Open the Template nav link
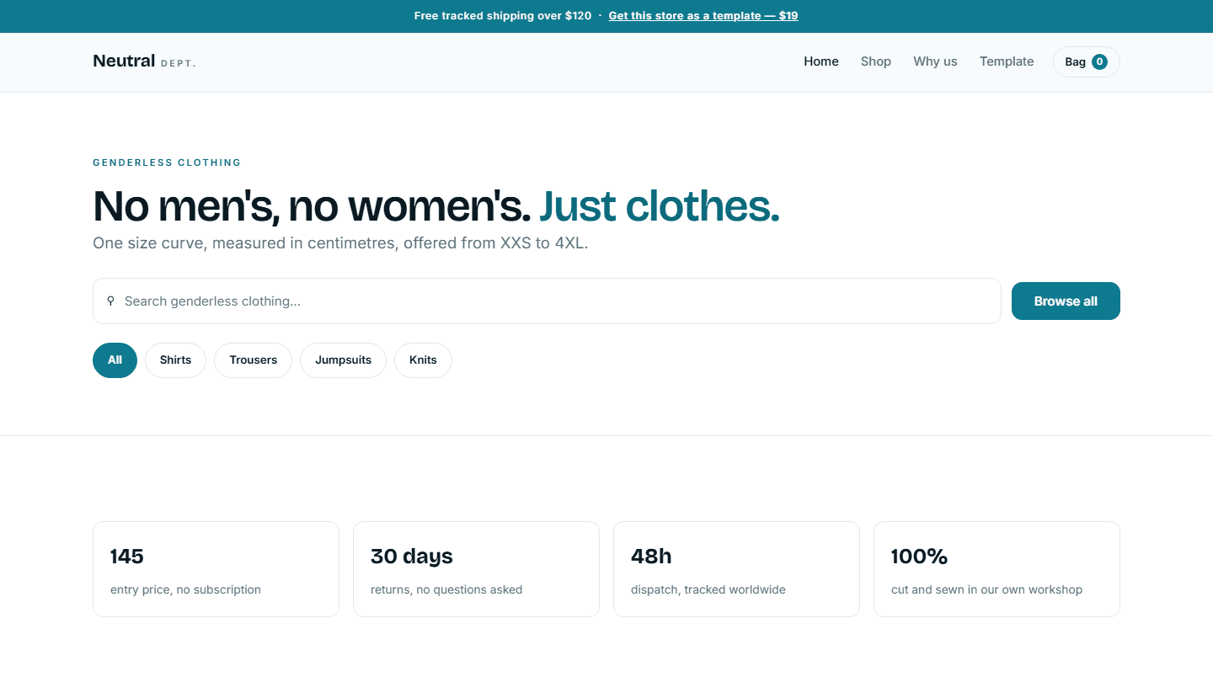Image resolution: width=1213 pixels, height=682 pixels. point(1007,61)
